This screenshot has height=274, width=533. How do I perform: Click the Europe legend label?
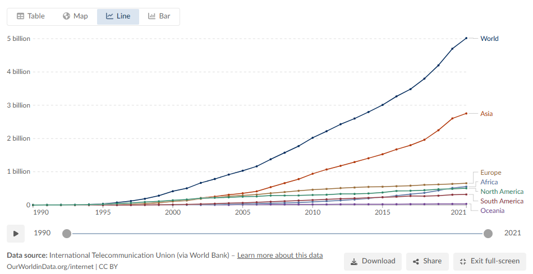[x=491, y=173]
